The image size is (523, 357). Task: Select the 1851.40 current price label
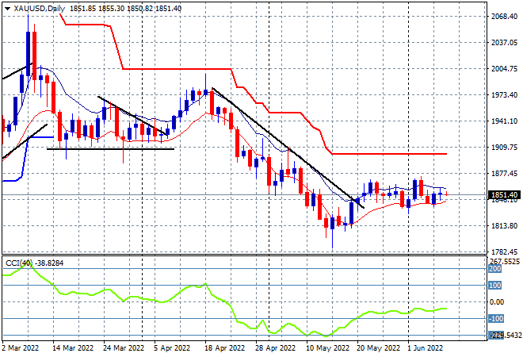[504, 194]
